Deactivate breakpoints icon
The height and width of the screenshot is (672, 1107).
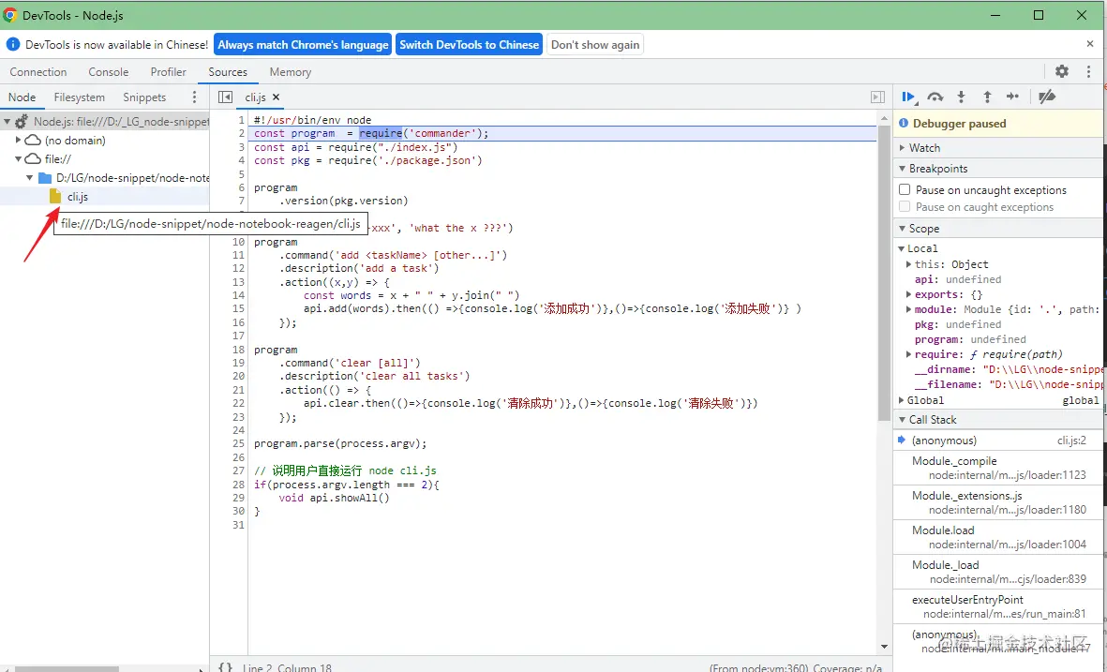[x=1047, y=97]
